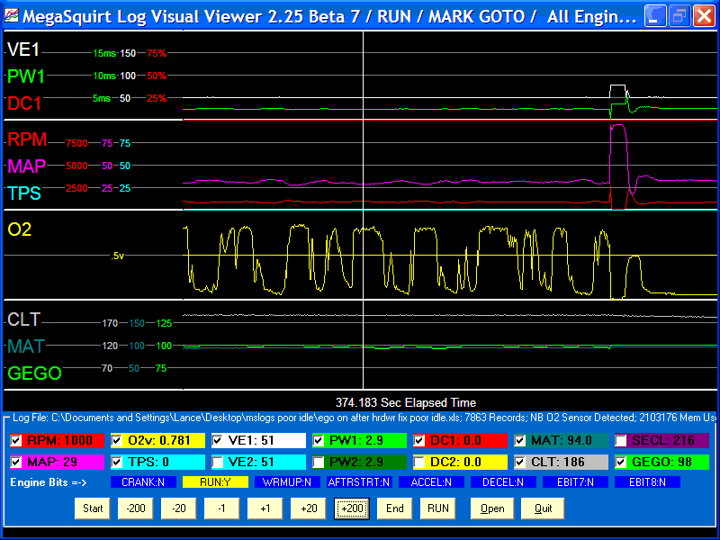Step back 20 records
The width and height of the screenshot is (720, 540).
pyautogui.click(x=179, y=508)
